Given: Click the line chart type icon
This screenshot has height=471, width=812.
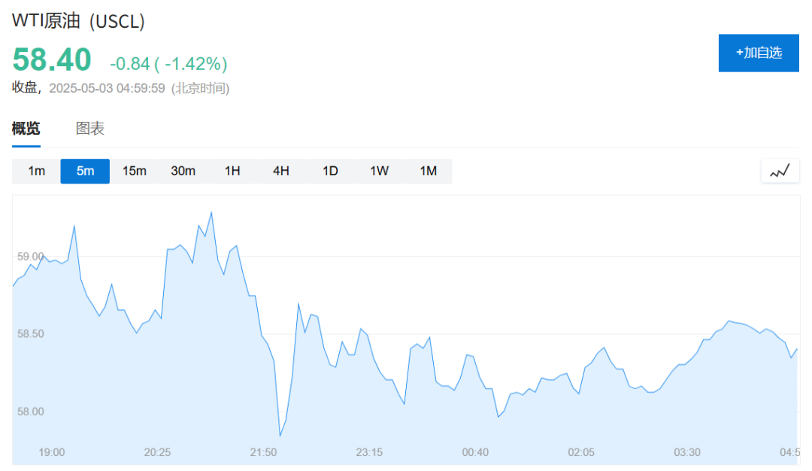Looking at the screenshot, I should [780, 171].
